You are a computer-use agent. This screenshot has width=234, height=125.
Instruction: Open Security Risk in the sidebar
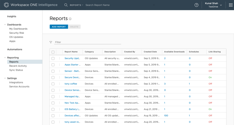(17, 33)
